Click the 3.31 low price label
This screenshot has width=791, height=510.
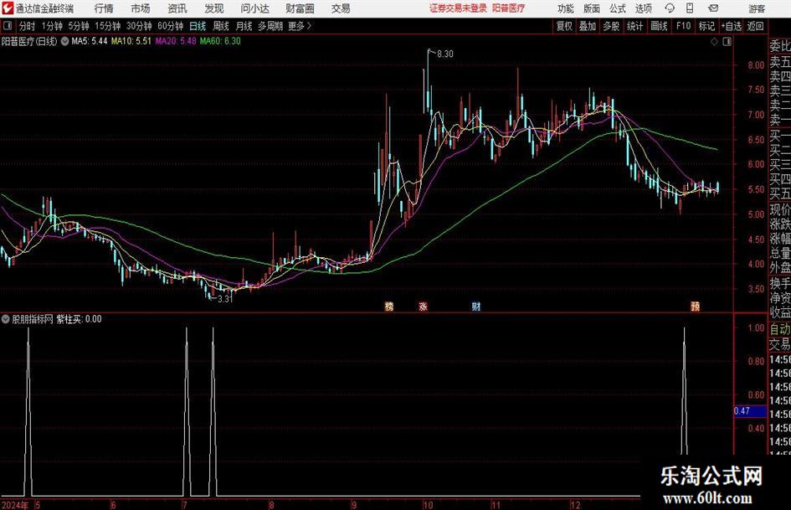point(225,299)
